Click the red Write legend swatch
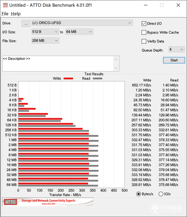187x217 pixels. [x=68, y=78]
